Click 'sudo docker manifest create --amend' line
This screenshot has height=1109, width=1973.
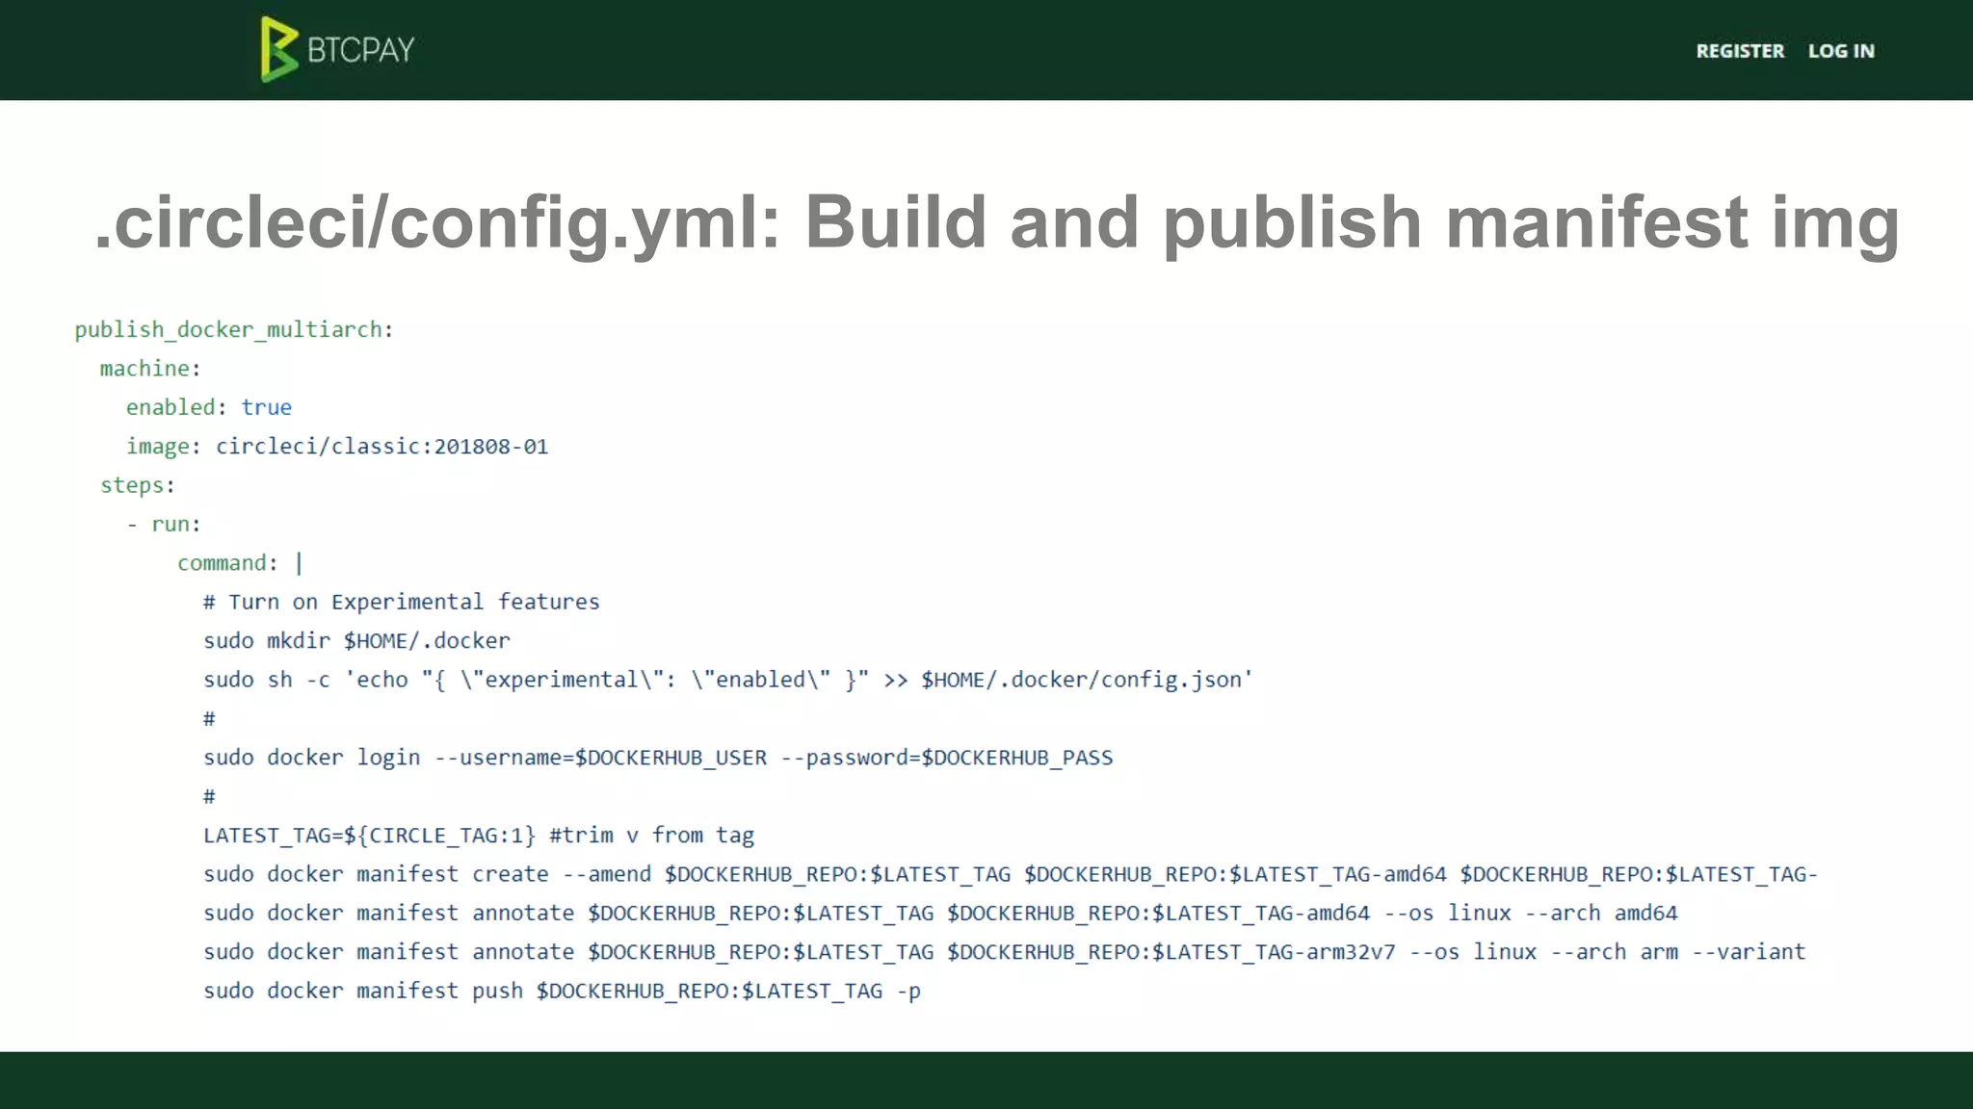(x=1011, y=874)
